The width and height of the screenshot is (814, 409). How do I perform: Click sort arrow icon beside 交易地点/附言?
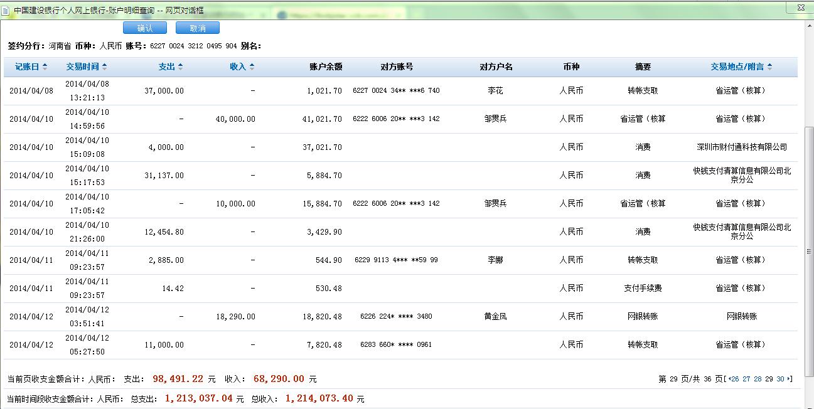(770, 67)
